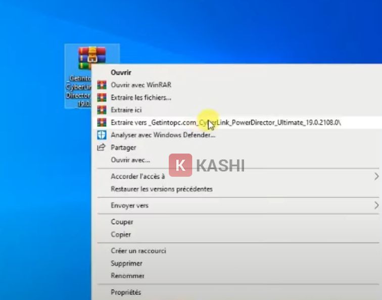Screen dimensions: 382x300
Task: Click the "Accorder l'accès à" label
Action: point(137,176)
